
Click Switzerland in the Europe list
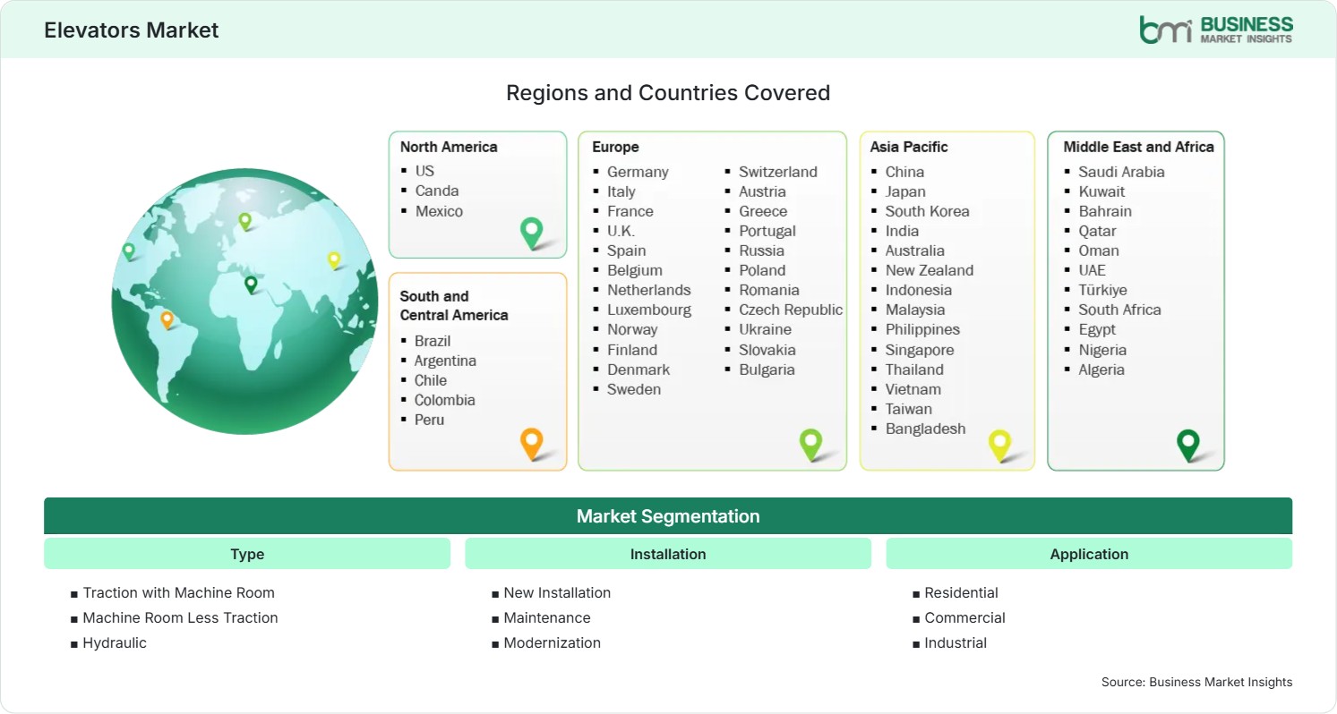(x=778, y=172)
